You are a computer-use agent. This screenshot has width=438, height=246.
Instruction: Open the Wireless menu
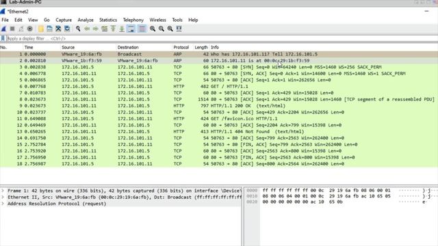[x=157, y=20]
